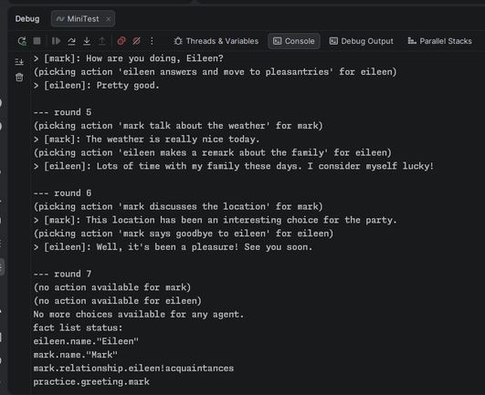Screen dimensions: 485x395
Task: Click the Step Over icon
Action: pyautogui.click(x=71, y=41)
